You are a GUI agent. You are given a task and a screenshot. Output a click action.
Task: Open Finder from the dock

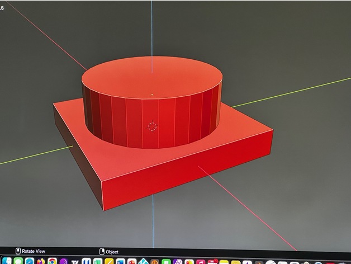[x=6, y=261]
